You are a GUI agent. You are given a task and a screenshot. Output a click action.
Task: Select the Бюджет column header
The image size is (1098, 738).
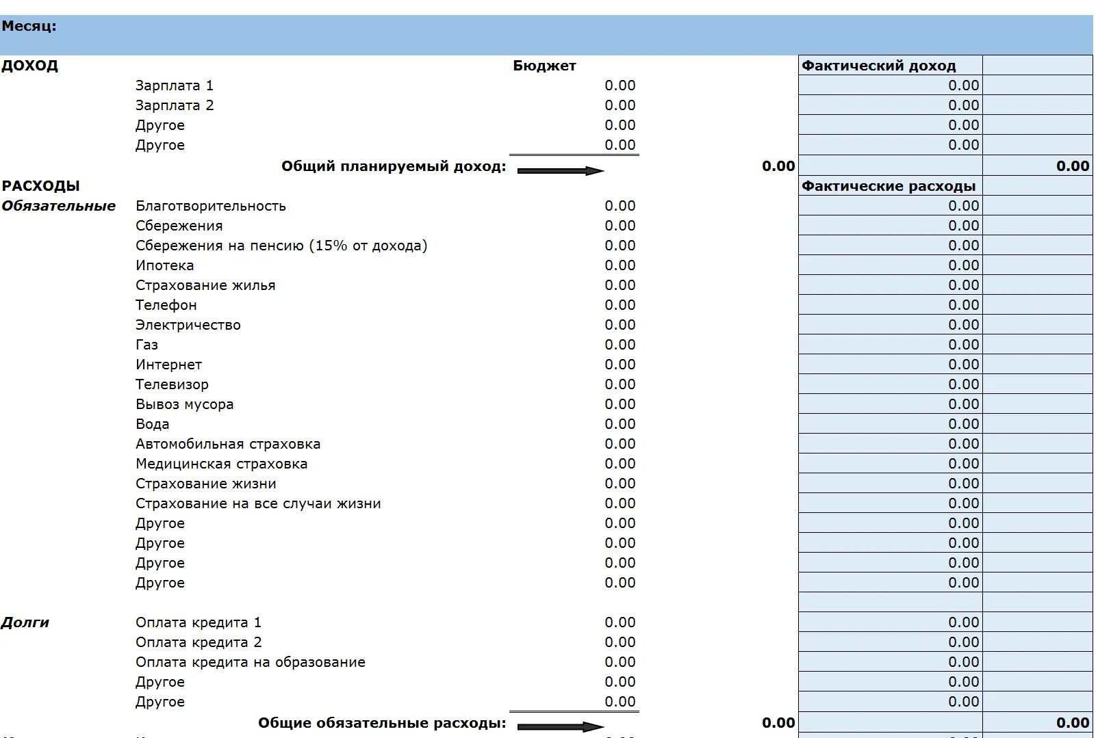point(544,66)
